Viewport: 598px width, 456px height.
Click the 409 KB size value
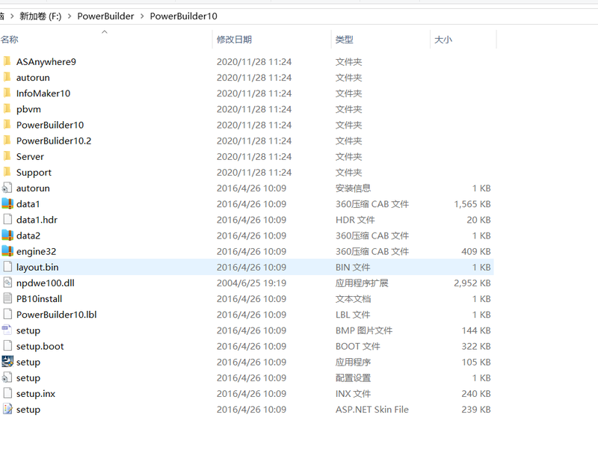[476, 251]
